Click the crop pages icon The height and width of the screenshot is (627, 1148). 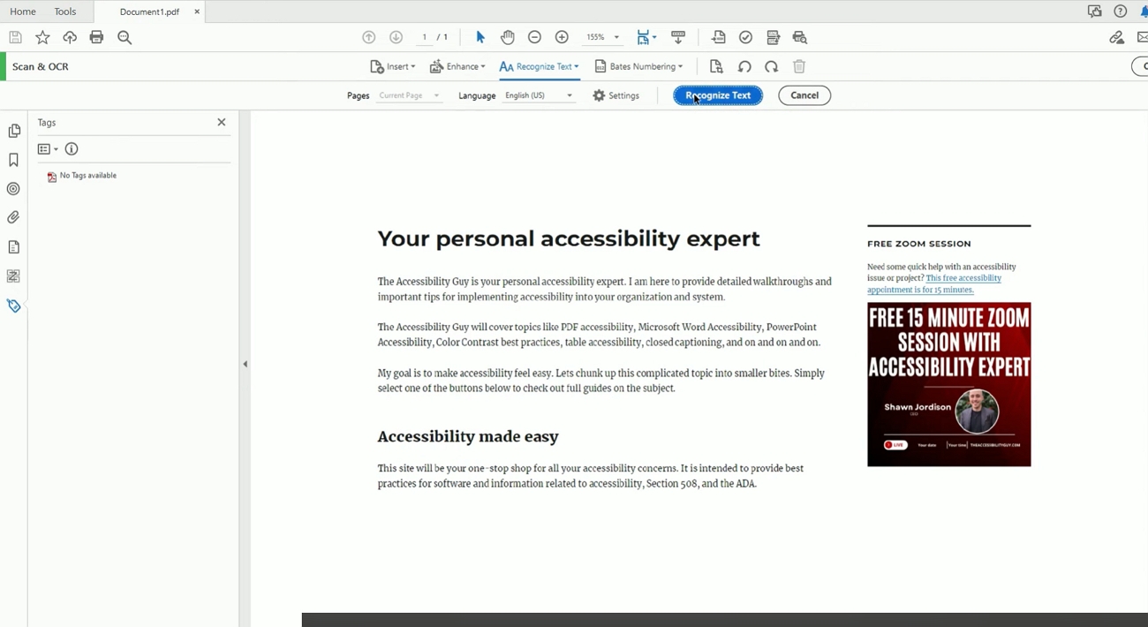716,66
